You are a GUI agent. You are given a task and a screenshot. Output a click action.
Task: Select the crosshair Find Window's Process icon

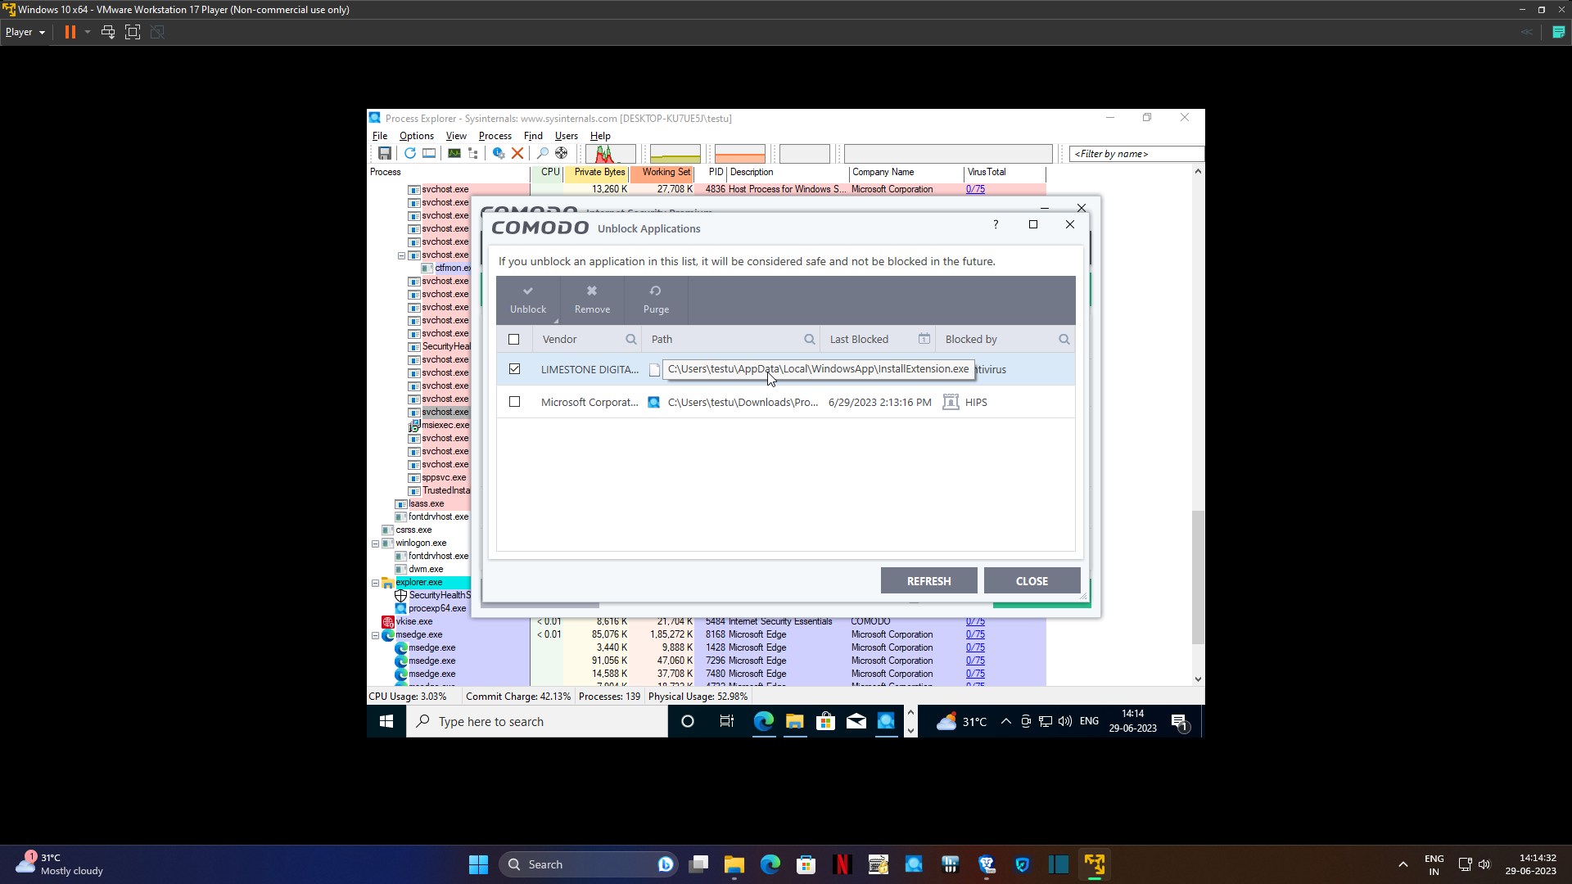(561, 153)
